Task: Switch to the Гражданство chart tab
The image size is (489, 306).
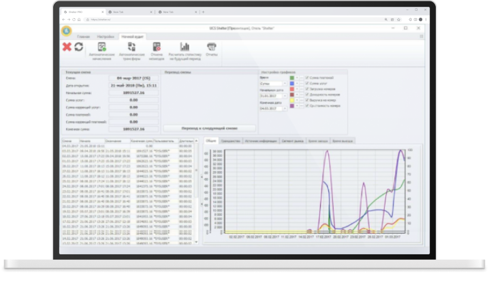Action: tap(230, 141)
